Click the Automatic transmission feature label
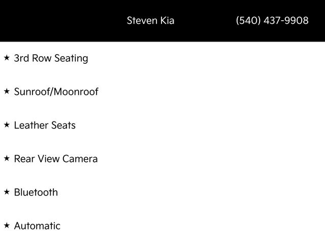The width and height of the screenshot is (325, 243). [37, 226]
